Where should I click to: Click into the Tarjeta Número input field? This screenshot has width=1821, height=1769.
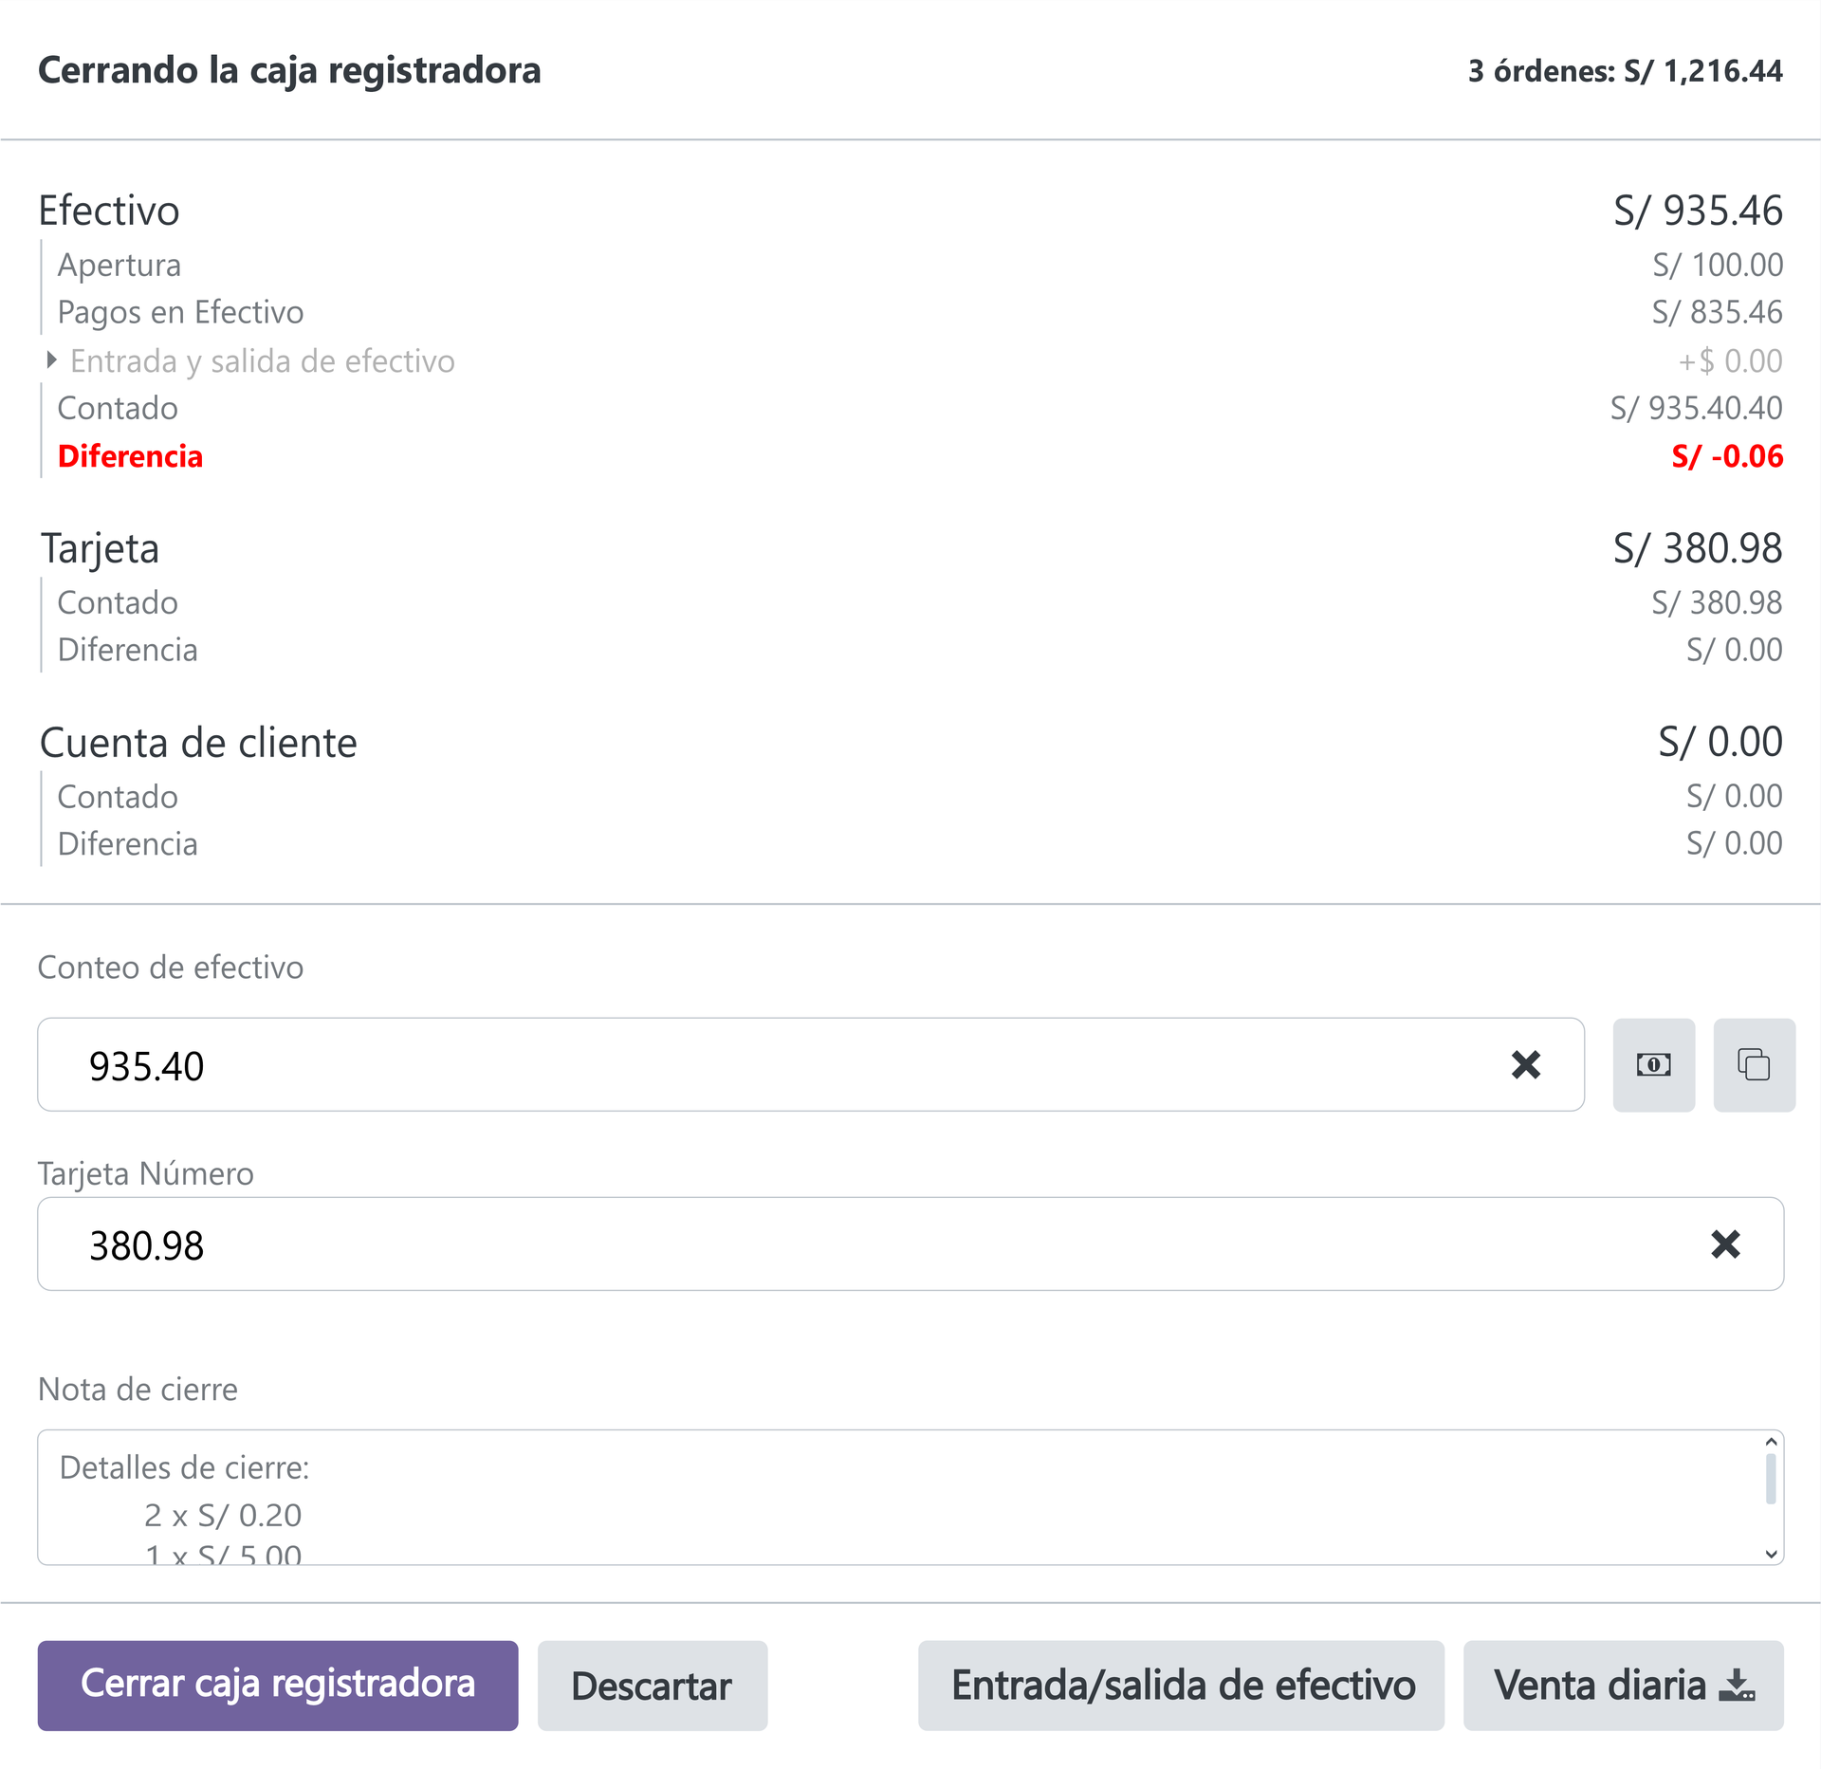click(854, 1244)
